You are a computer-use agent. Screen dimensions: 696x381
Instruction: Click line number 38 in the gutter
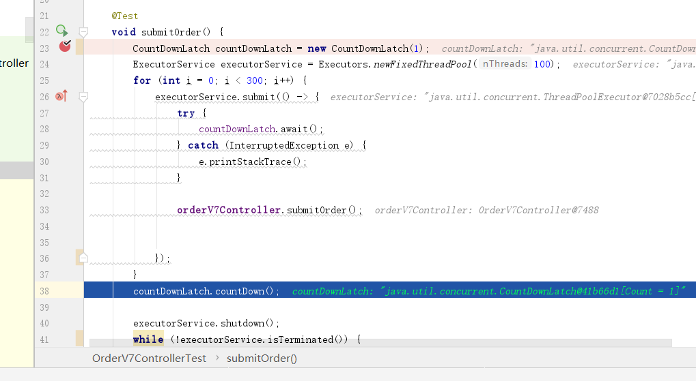point(44,290)
